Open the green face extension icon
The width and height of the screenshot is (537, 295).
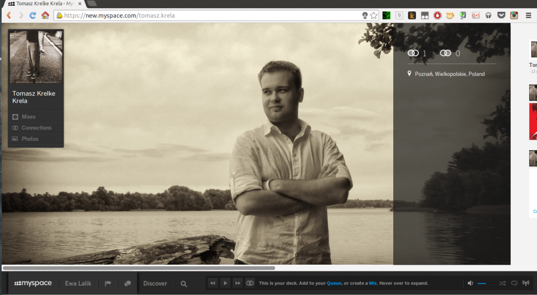coord(386,15)
